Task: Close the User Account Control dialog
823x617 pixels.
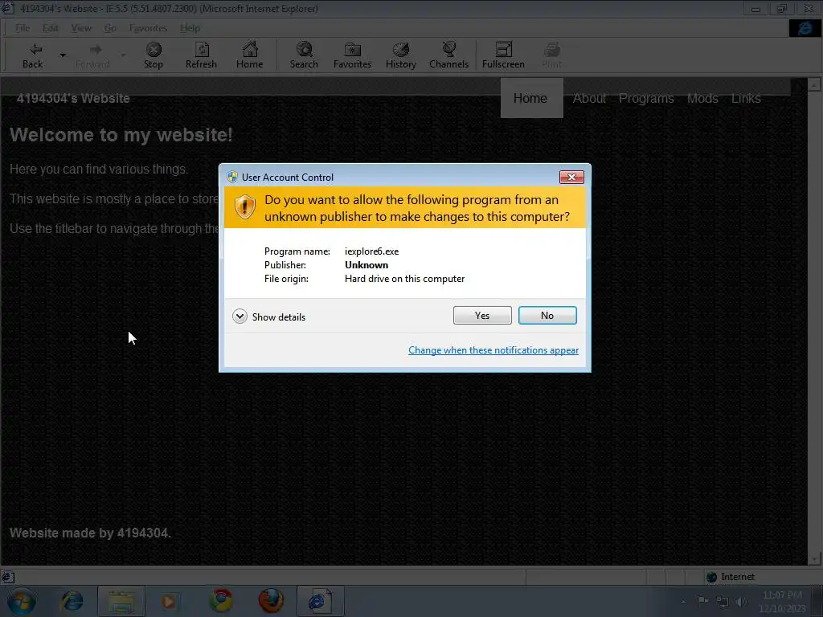Action: click(x=571, y=178)
